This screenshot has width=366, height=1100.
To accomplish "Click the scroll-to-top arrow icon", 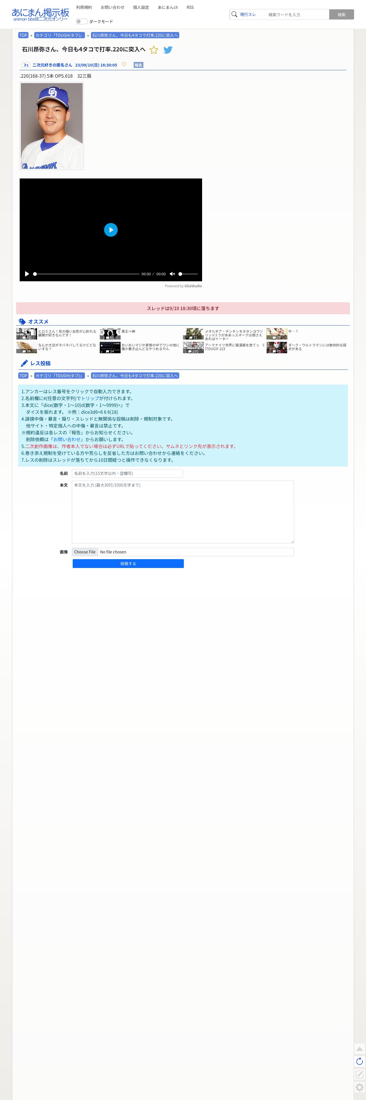I will click(359, 1049).
